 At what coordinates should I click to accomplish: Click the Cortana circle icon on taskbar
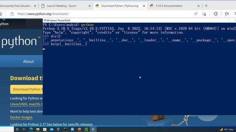tap(17, 129)
